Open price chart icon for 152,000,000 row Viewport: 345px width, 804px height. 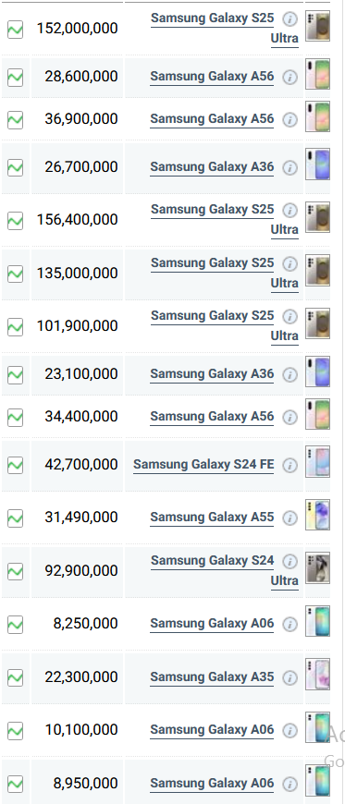[x=16, y=30]
